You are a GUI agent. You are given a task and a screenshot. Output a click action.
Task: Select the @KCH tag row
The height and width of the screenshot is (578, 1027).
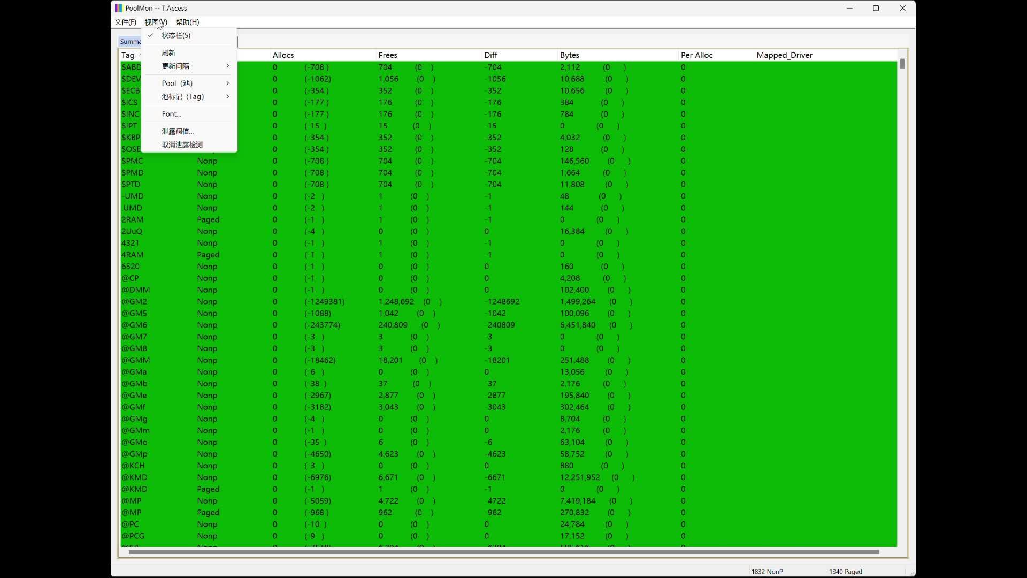pos(508,466)
